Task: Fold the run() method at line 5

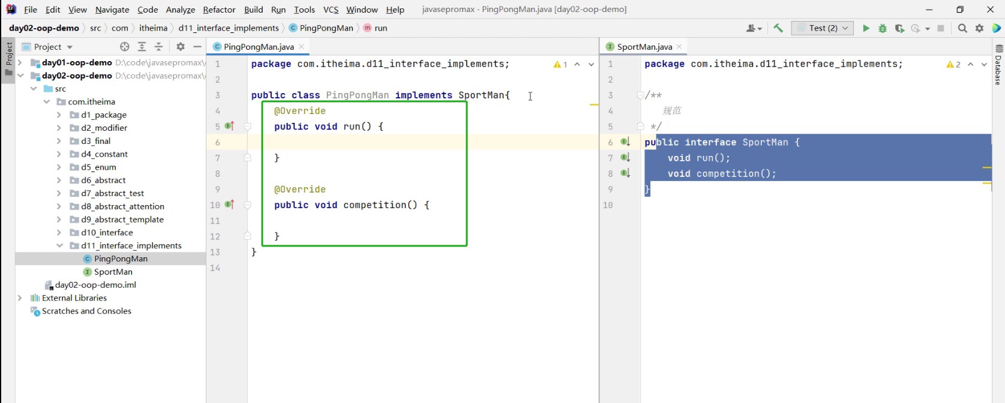Action: (x=247, y=127)
